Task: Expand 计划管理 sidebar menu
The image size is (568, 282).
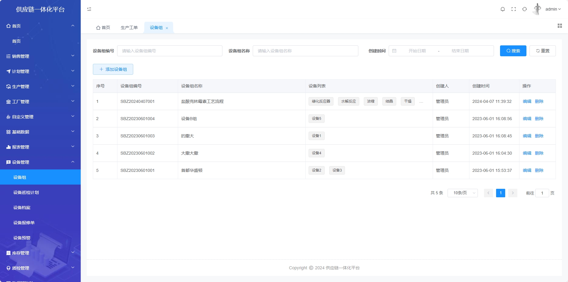Action: click(x=40, y=71)
